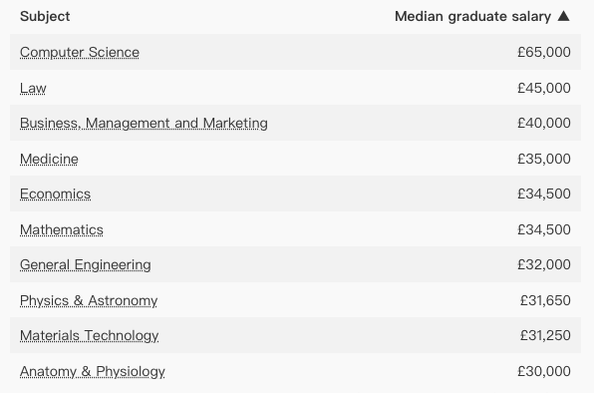
Task: Select the £32,000 salary cell
Action: coord(544,264)
